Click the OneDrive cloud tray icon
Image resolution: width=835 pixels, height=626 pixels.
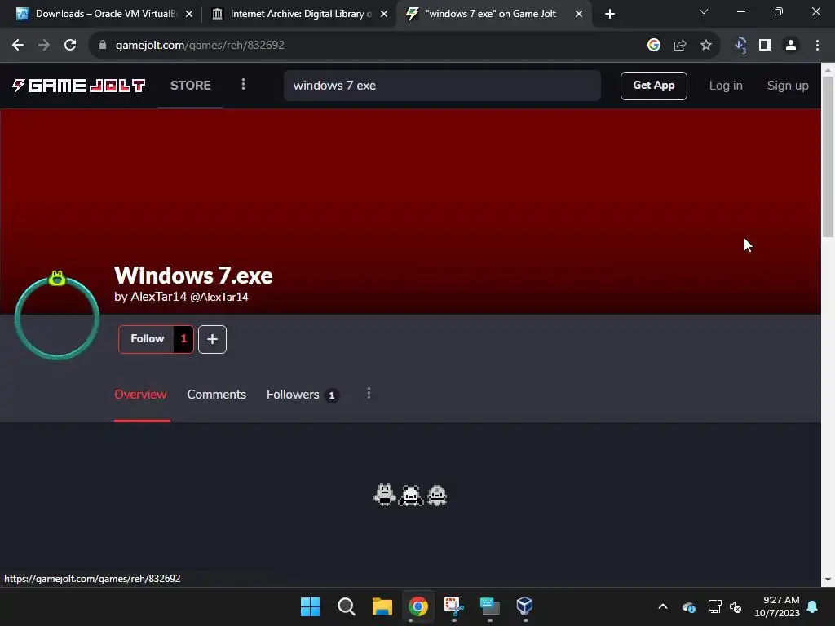(x=688, y=606)
